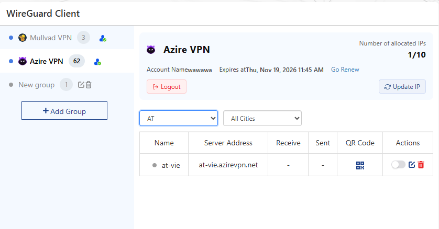Select the Azire VPN group
Viewport: 439px width, 229px height.
click(x=67, y=61)
